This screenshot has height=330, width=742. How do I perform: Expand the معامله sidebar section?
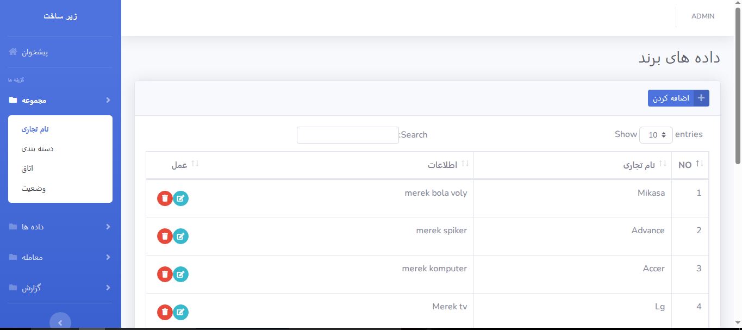(60, 257)
